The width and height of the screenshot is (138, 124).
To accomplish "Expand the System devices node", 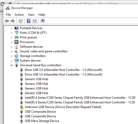I will [x=11, y=61].
